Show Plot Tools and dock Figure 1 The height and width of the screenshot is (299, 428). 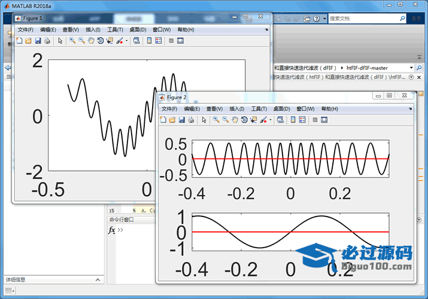[x=180, y=41]
